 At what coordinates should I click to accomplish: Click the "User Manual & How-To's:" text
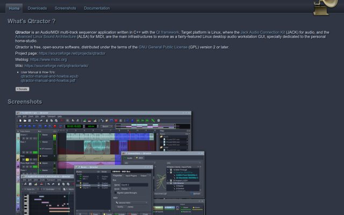(38, 72)
